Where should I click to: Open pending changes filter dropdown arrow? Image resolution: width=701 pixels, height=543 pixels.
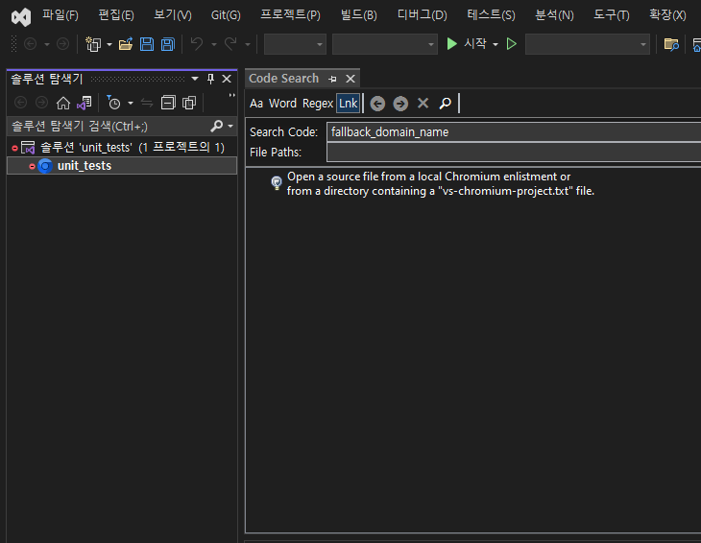tap(131, 104)
